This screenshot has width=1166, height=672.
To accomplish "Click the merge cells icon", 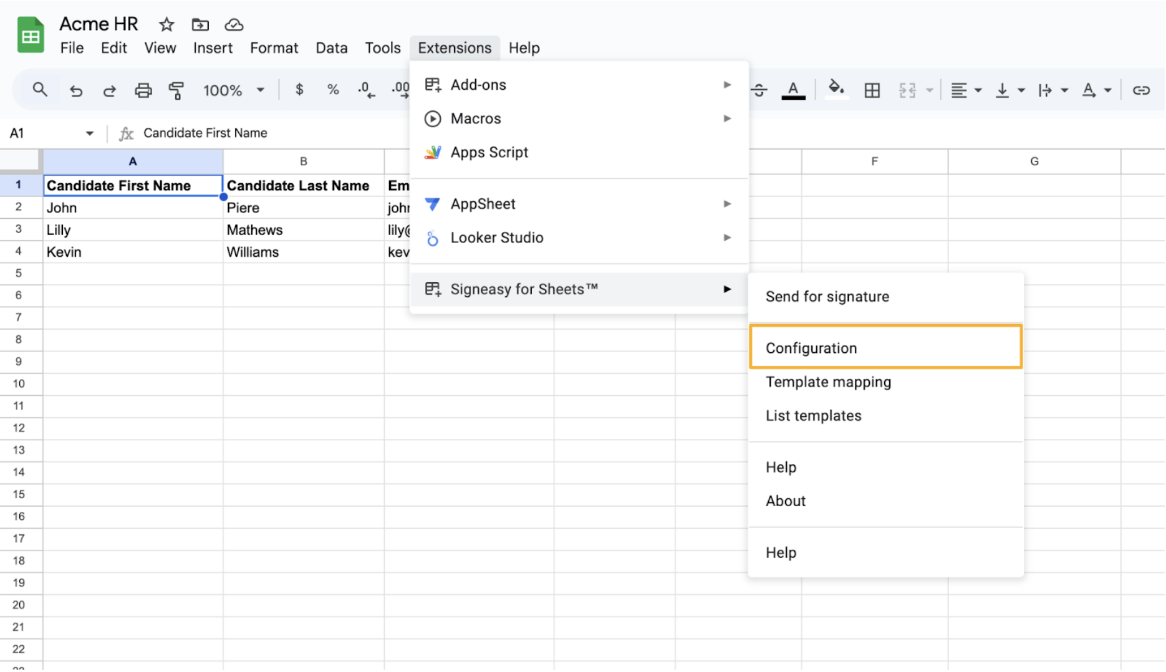I will pyautogui.click(x=907, y=90).
